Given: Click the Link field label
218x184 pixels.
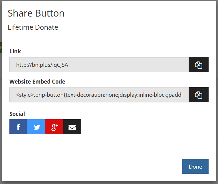Looking at the screenshot, I should (15, 51).
